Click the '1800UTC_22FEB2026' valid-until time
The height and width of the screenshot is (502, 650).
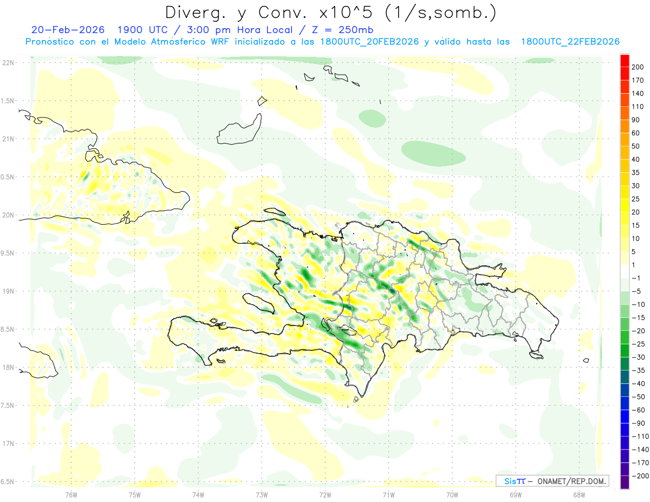click(x=570, y=42)
